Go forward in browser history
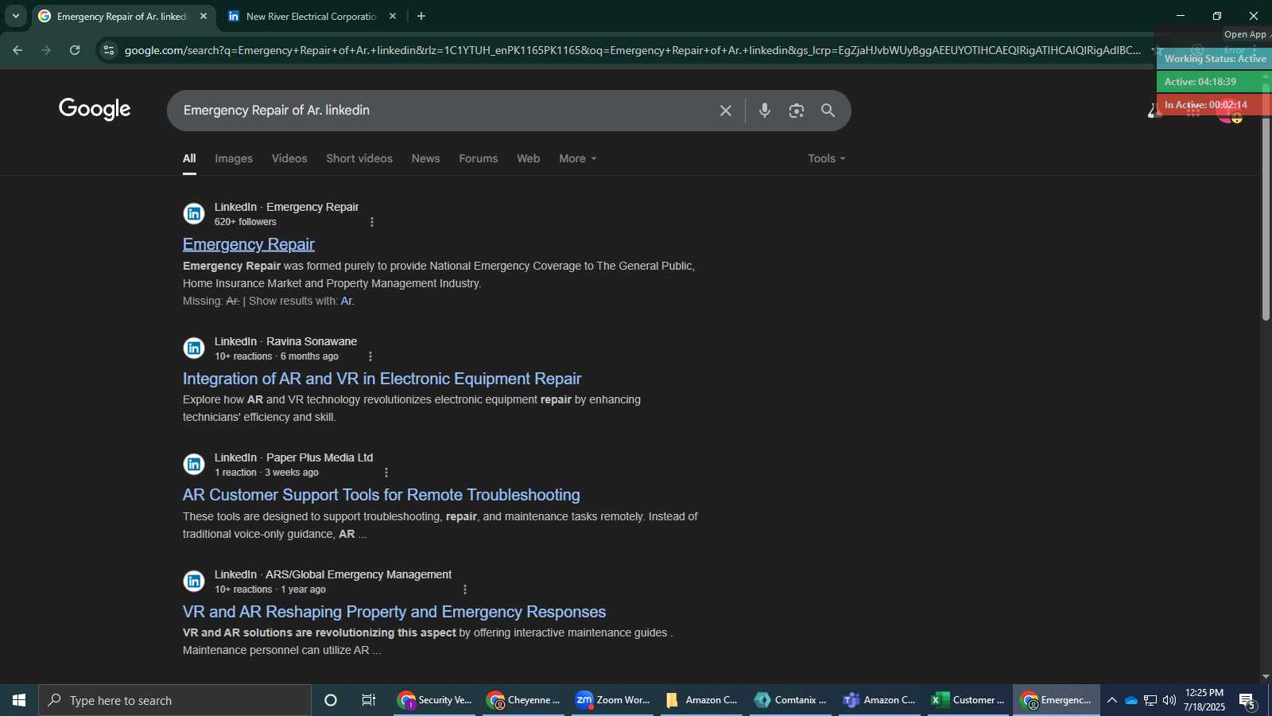Screen dimensions: 1272x716 point(46,50)
